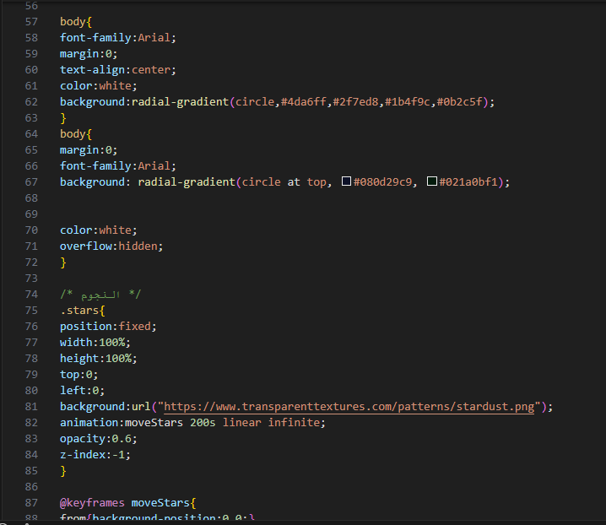Click 'color:white;' on line 61
Viewport: 606px width, 525px height.
pyautogui.click(x=98, y=86)
